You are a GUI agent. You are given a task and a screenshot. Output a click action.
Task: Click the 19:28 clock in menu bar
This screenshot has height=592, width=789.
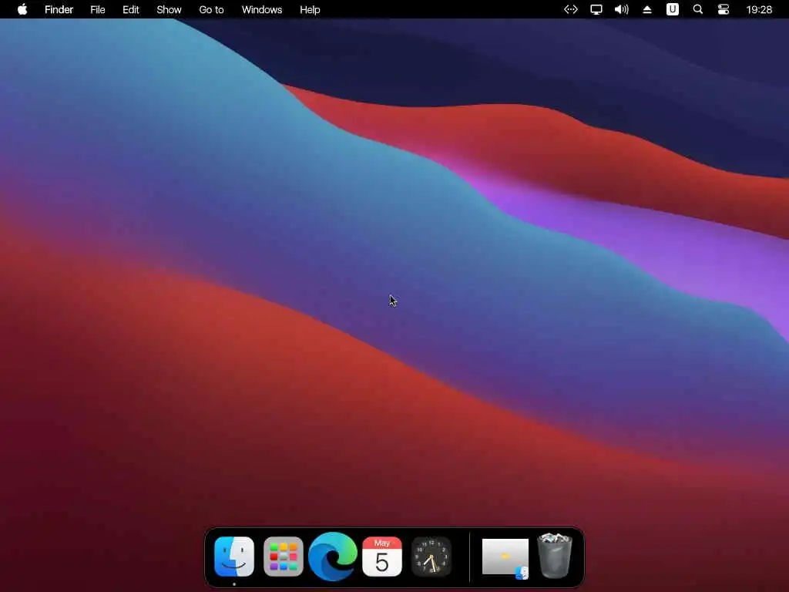[759, 9]
